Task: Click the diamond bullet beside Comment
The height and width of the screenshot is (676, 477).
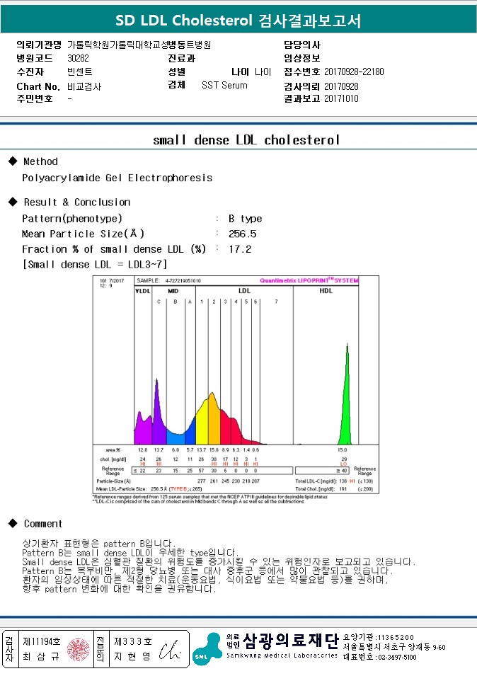Action: point(11,524)
